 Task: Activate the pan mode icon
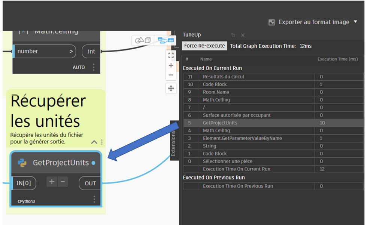pyautogui.click(x=171, y=89)
